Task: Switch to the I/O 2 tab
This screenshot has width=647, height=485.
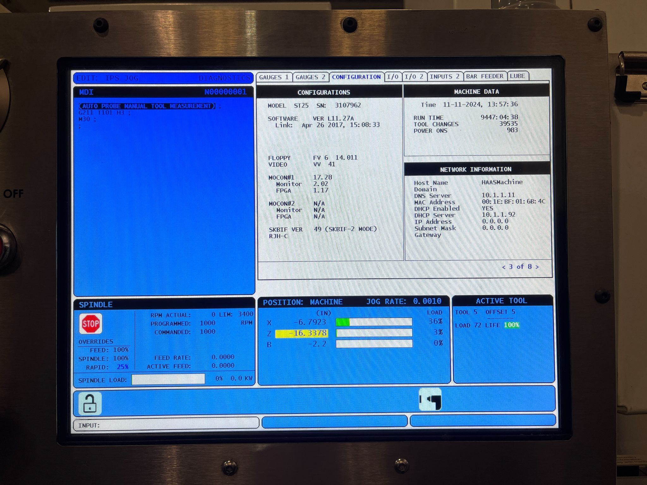Action: pos(414,77)
